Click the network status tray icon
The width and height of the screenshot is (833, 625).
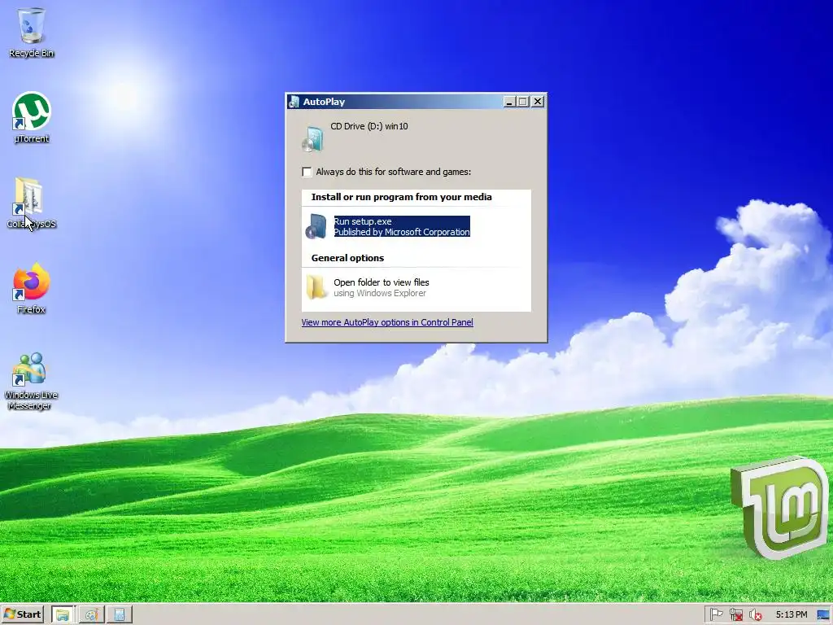735,614
